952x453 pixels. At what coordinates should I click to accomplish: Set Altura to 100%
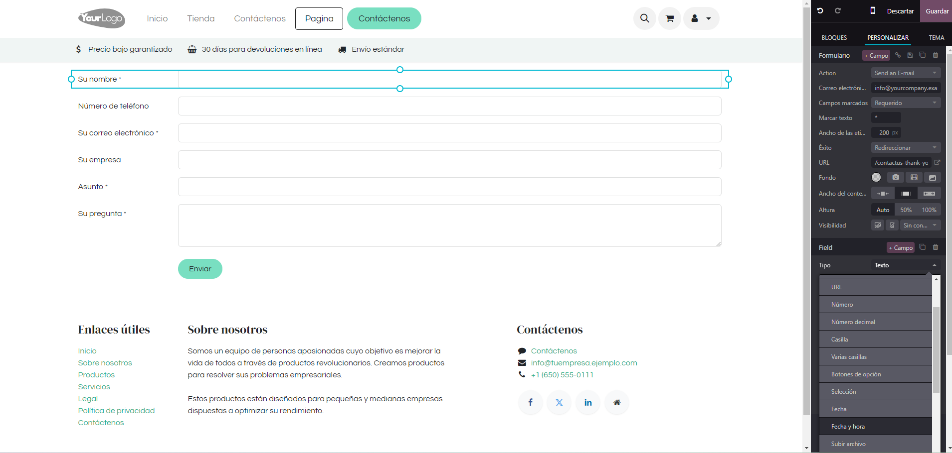point(929,210)
